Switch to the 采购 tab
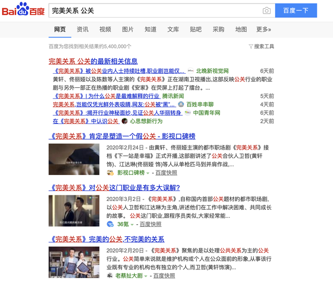The image size is (333, 283). 219,29
